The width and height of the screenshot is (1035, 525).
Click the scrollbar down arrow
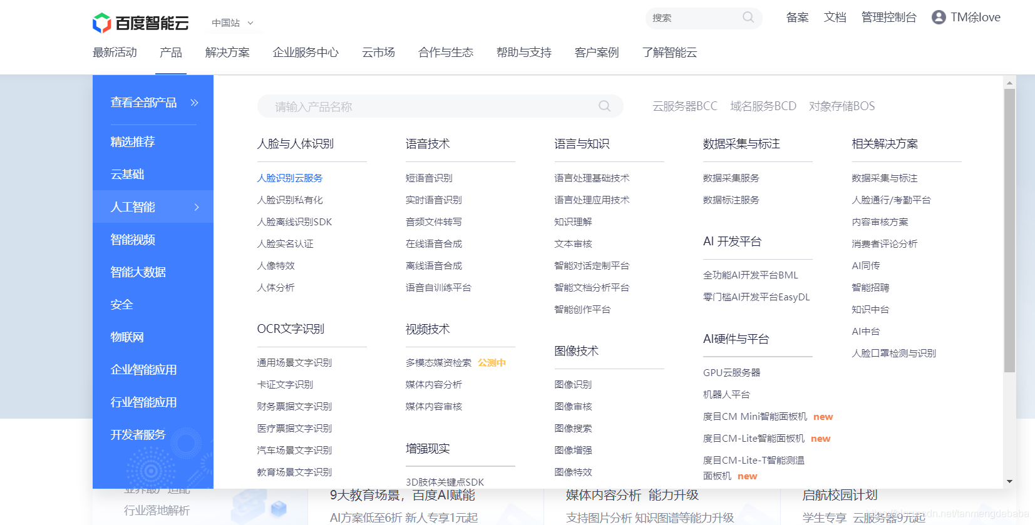pyautogui.click(x=1009, y=482)
